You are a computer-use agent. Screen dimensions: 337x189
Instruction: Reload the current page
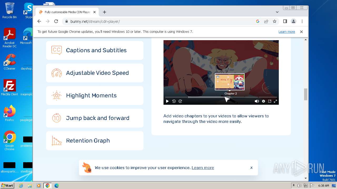click(56, 22)
